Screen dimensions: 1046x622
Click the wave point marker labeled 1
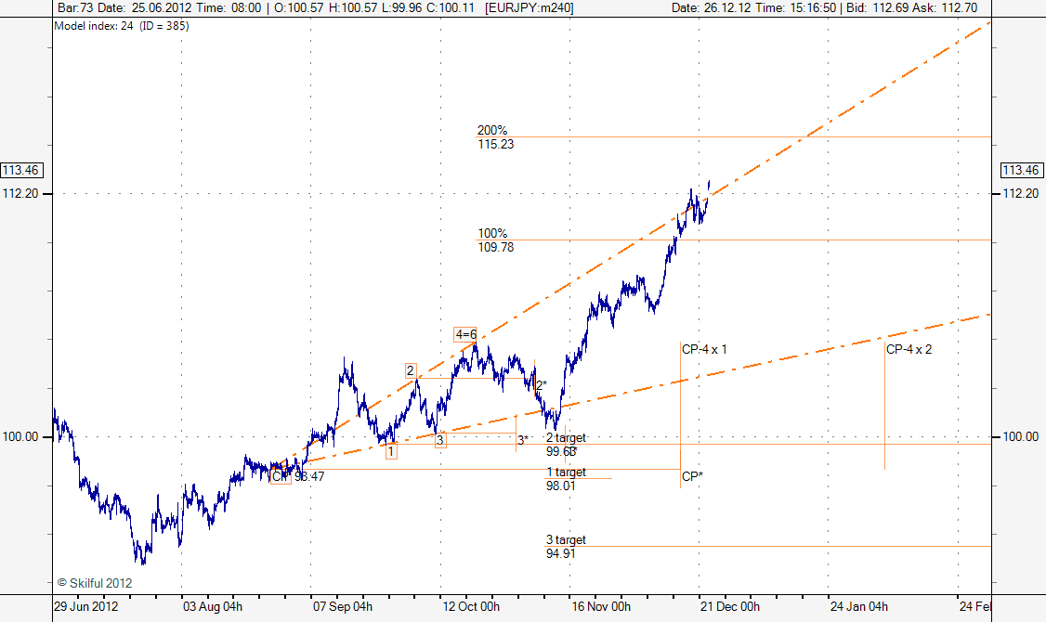tap(391, 452)
